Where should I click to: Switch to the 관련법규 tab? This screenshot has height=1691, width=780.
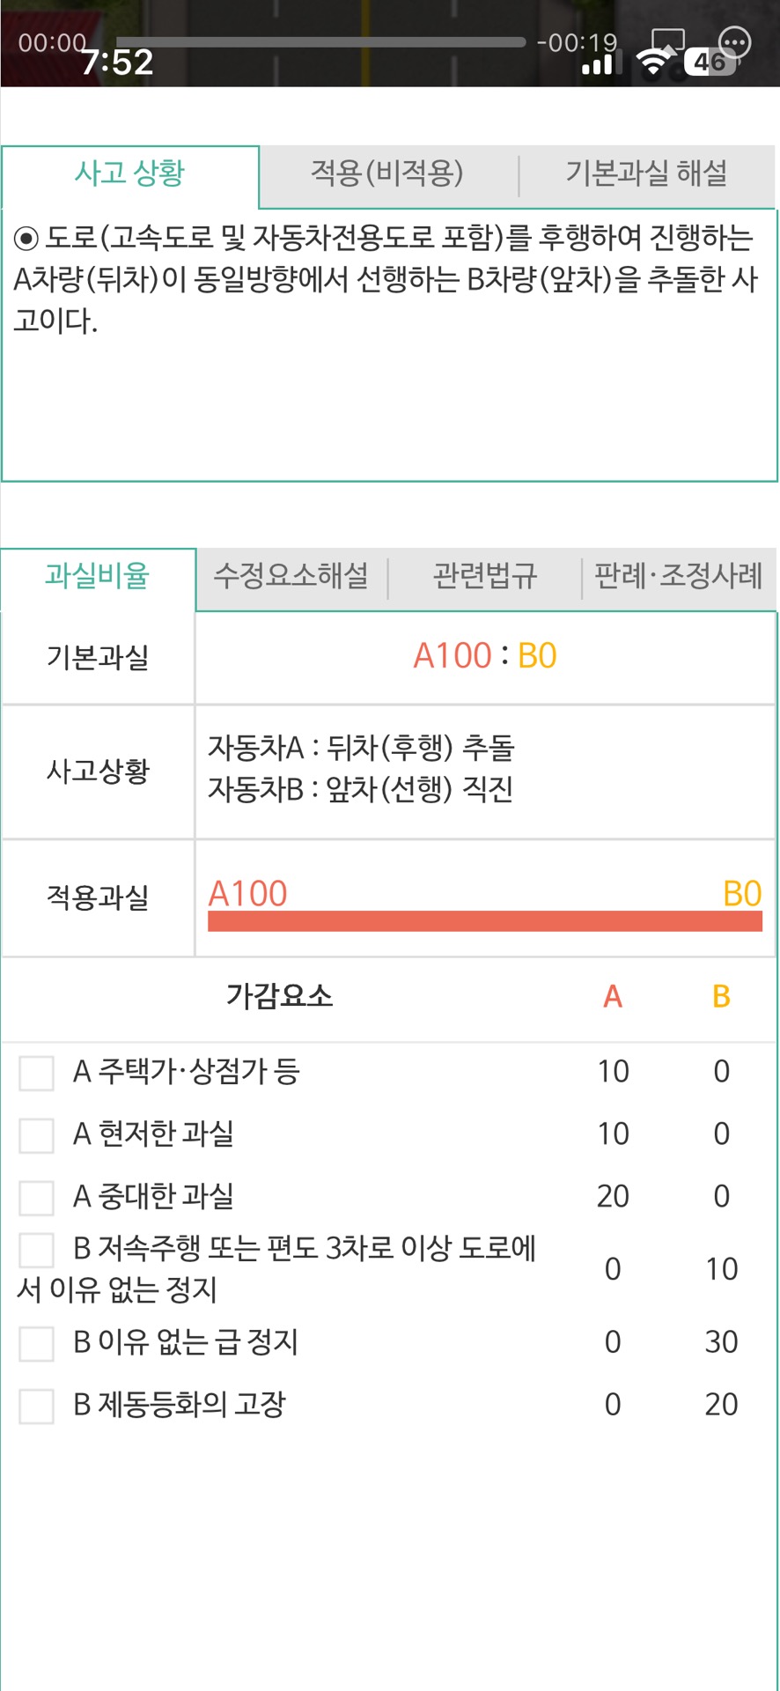484,576
